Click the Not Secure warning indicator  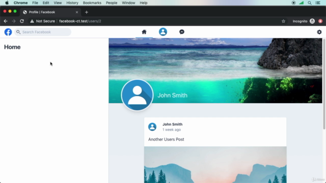(43, 21)
